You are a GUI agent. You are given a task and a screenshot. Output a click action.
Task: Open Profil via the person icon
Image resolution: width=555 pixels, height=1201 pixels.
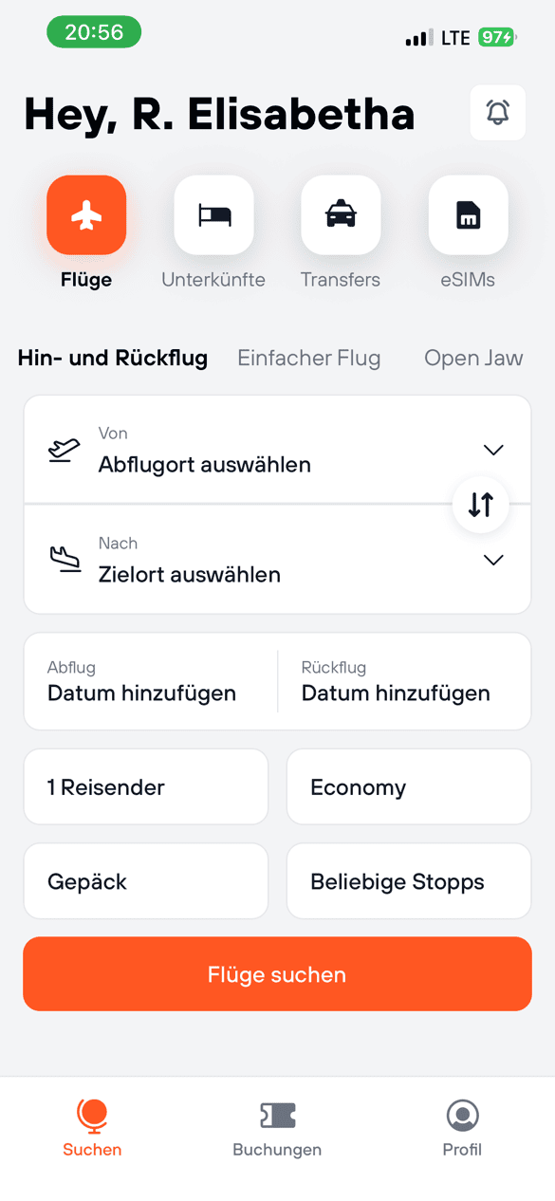(462, 1115)
